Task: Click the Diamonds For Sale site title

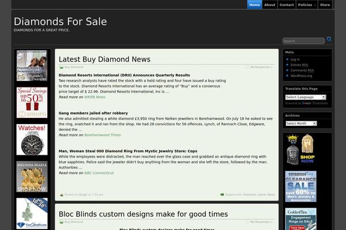Action: point(60,22)
